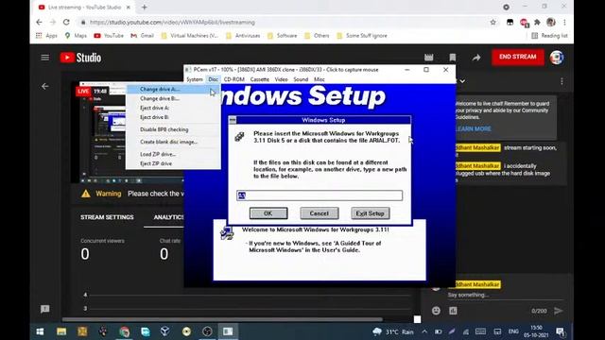Open File Explorer from the taskbar
The image size is (605, 340).
coord(61,331)
